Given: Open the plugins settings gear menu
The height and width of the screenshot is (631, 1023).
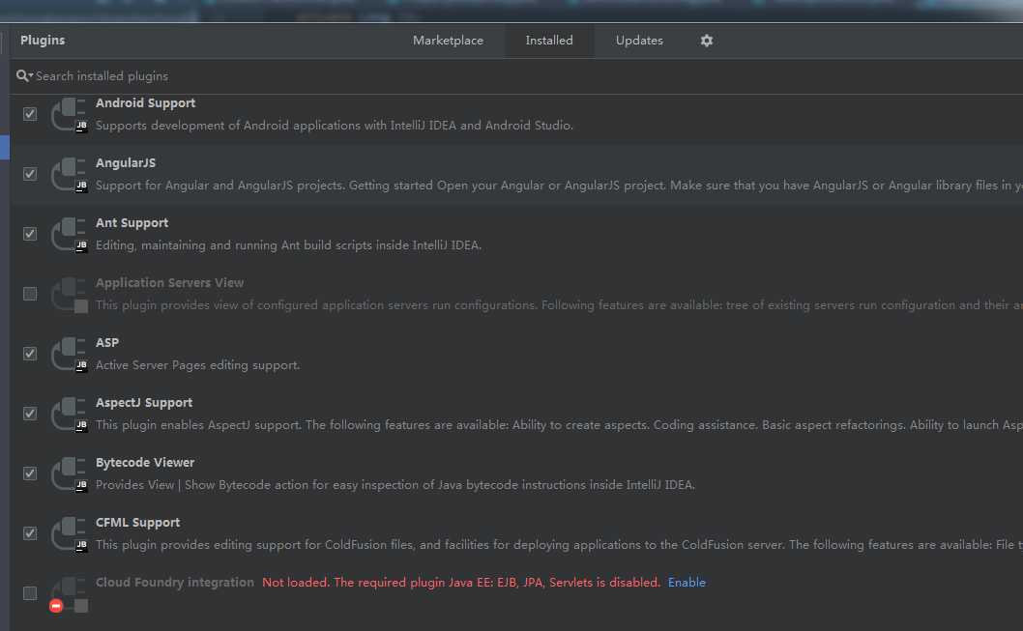Looking at the screenshot, I should click(707, 41).
